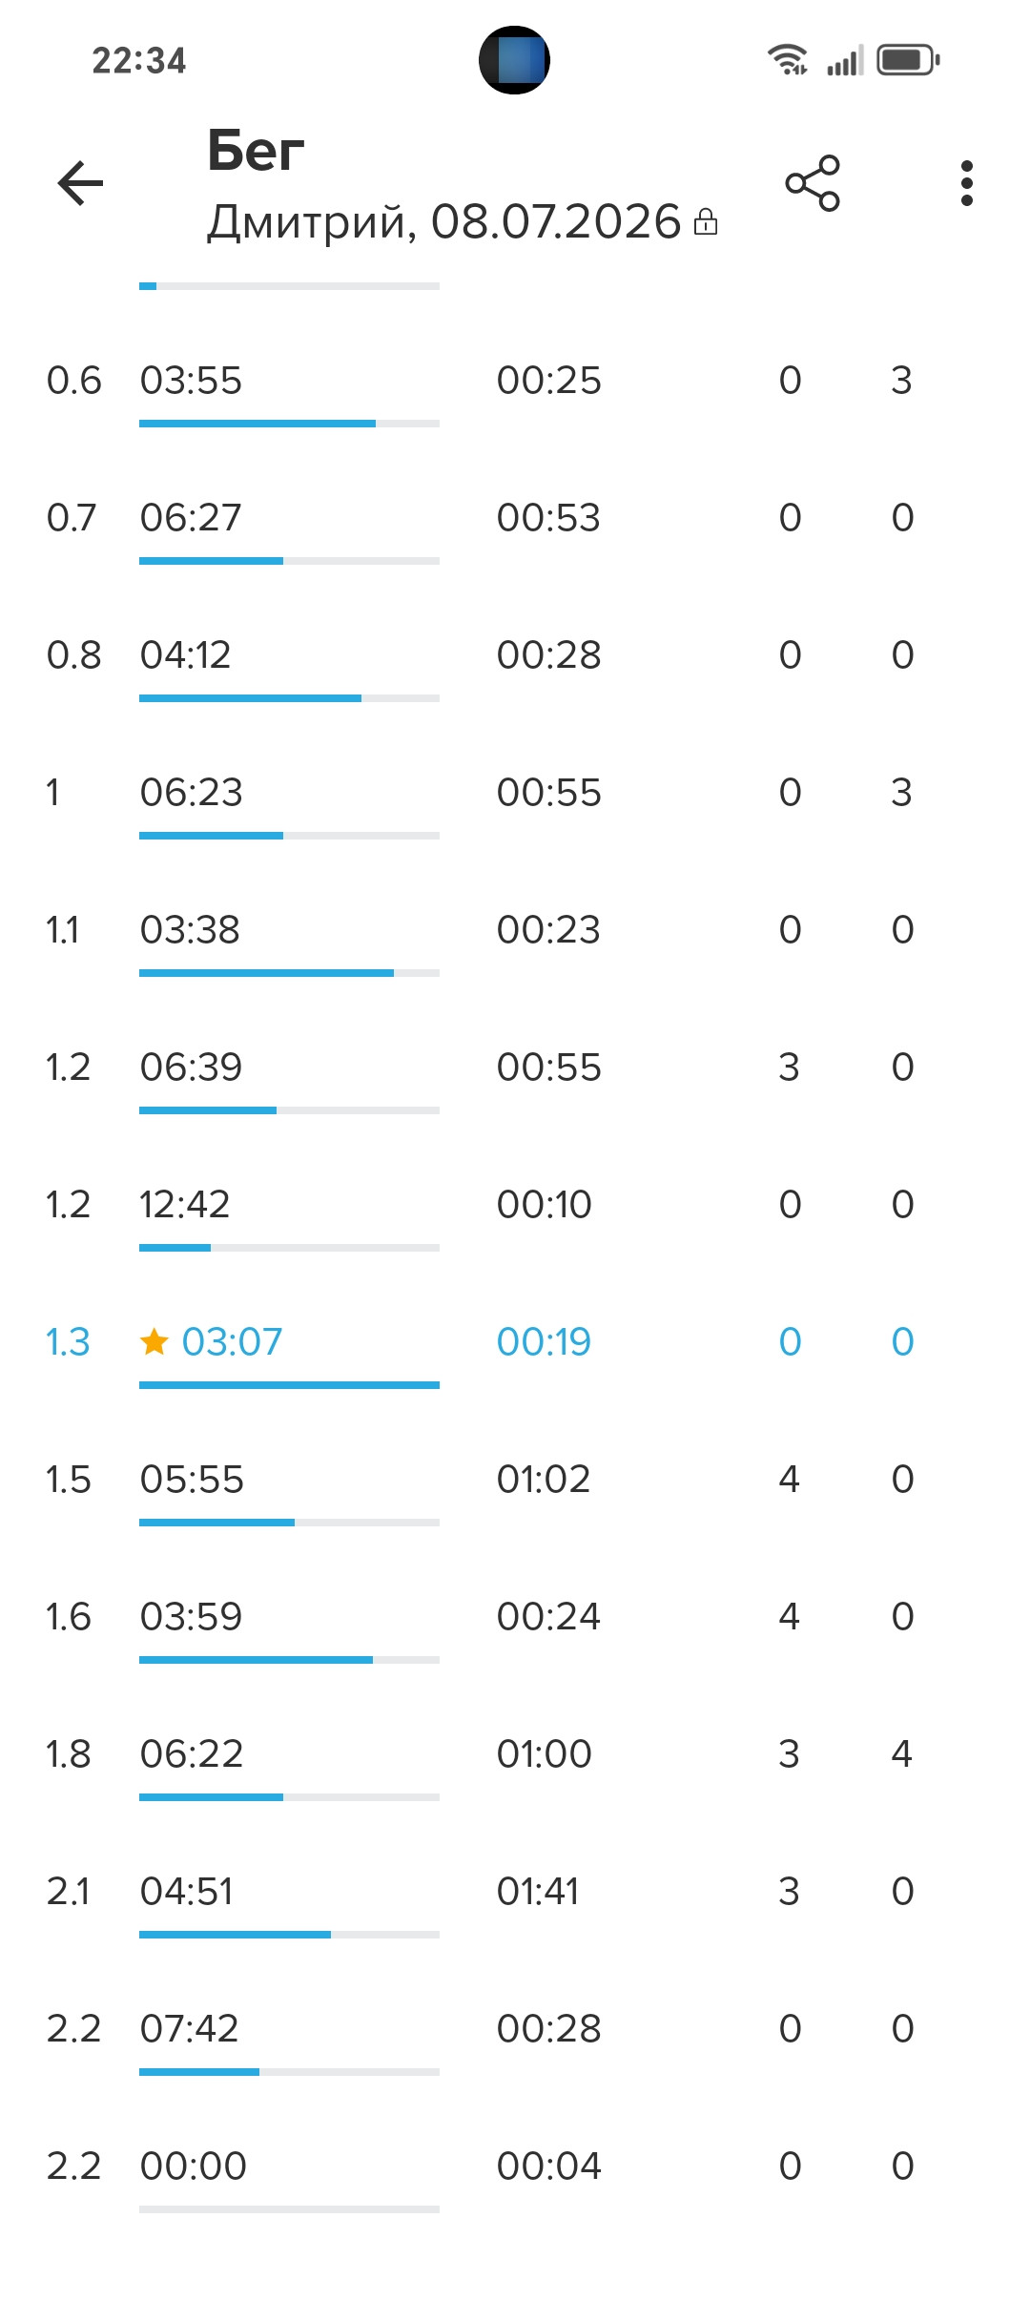Tap the subtitle Дмитрий, 08.07.2026
This screenshot has height=2301, width=1030.
[444, 222]
